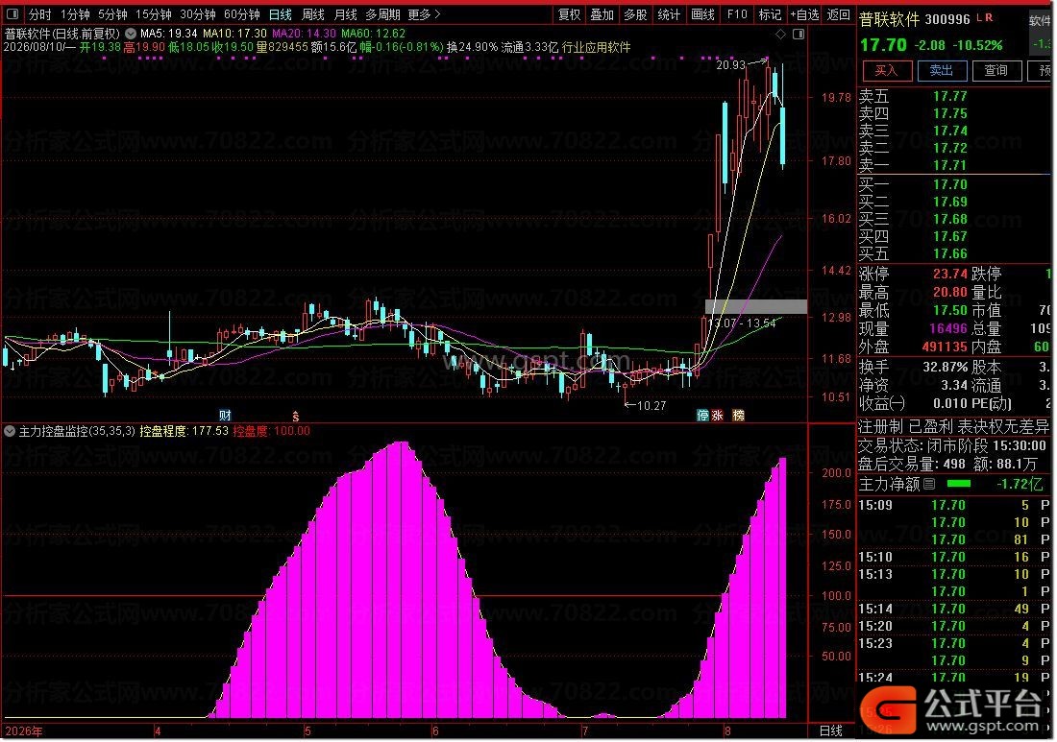Click the 停 marker icon below the chart

coord(702,416)
